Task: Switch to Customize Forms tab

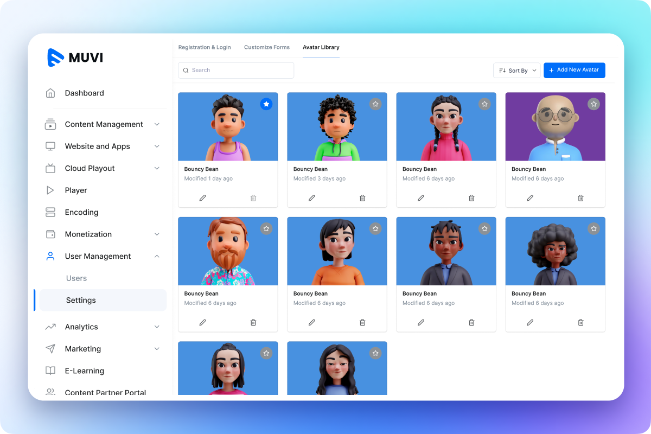Action: (267, 47)
